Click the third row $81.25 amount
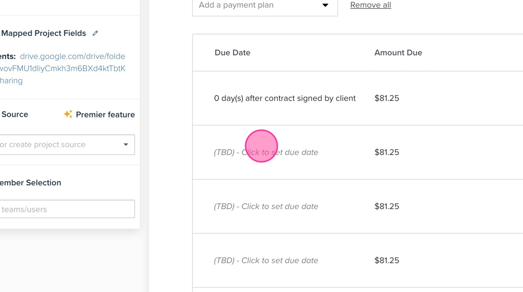 point(387,207)
